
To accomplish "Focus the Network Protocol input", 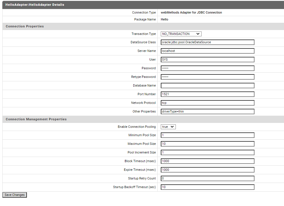I will [x=207, y=103].
